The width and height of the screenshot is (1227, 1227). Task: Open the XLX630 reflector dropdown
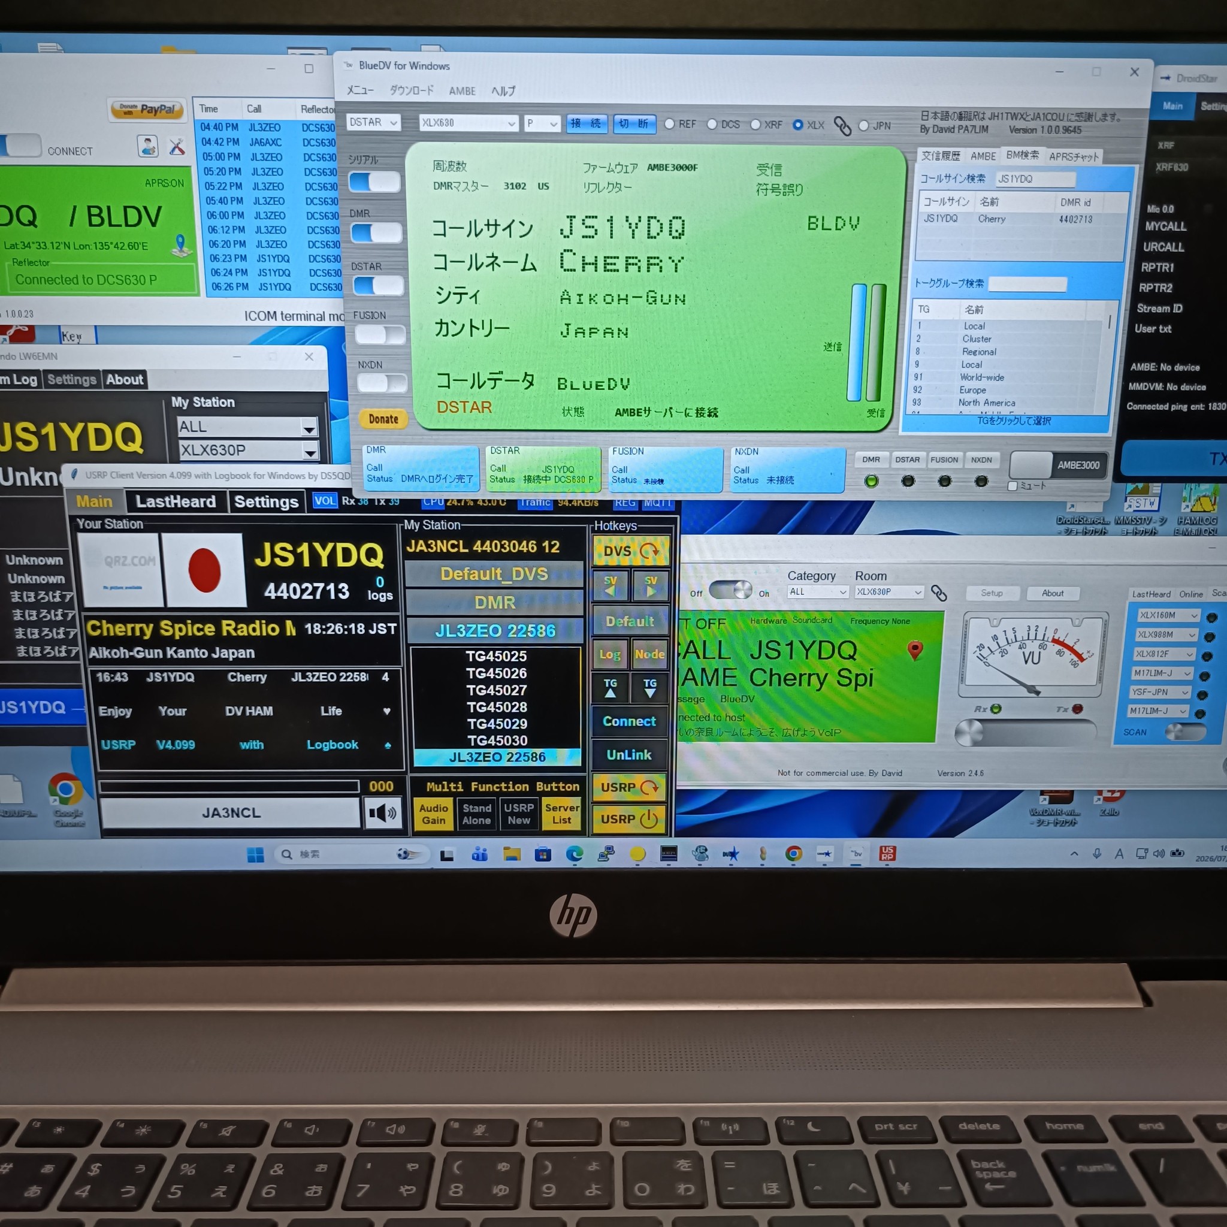(468, 123)
